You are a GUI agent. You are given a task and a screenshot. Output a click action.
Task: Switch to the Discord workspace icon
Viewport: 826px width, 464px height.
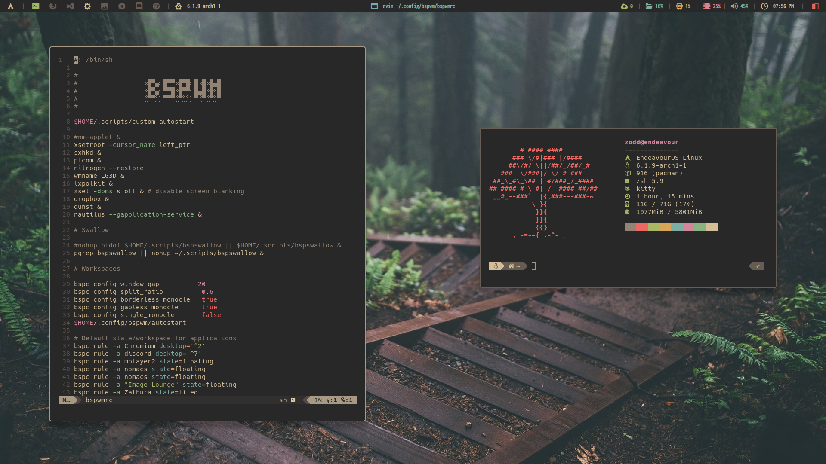tap(139, 6)
